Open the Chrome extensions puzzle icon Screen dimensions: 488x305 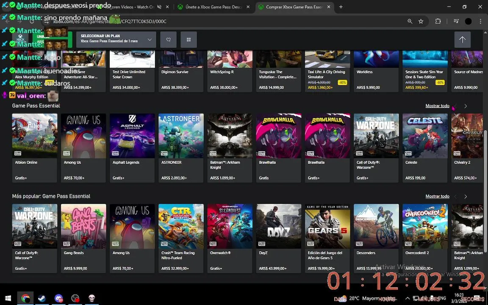(x=438, y=21)
